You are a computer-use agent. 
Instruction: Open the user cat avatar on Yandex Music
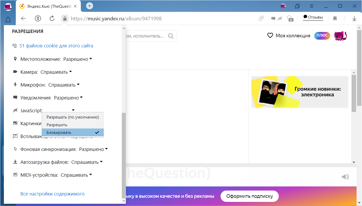(340, 36)
